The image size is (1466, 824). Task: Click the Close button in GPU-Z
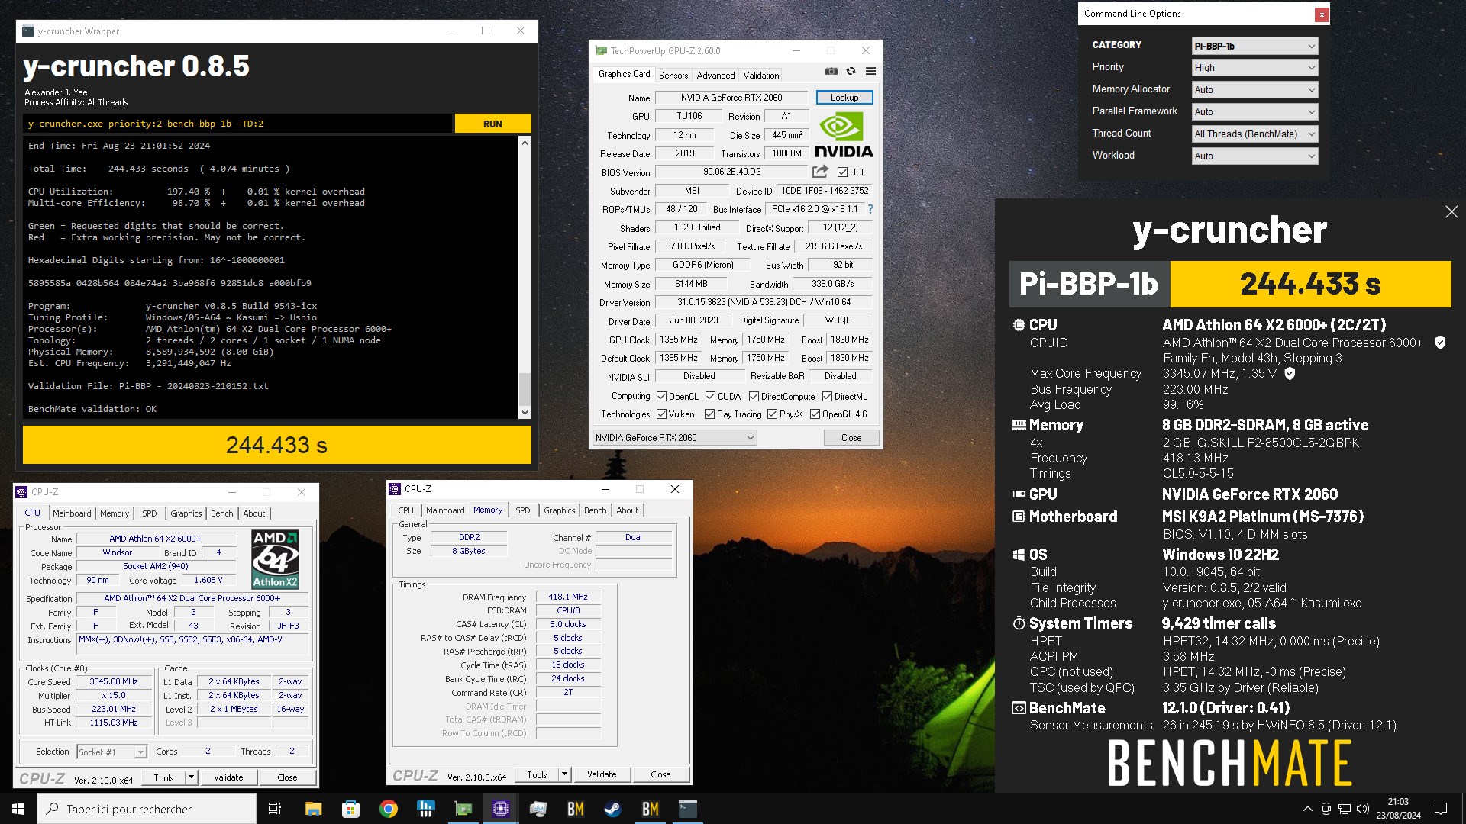[x=851, y=438]
